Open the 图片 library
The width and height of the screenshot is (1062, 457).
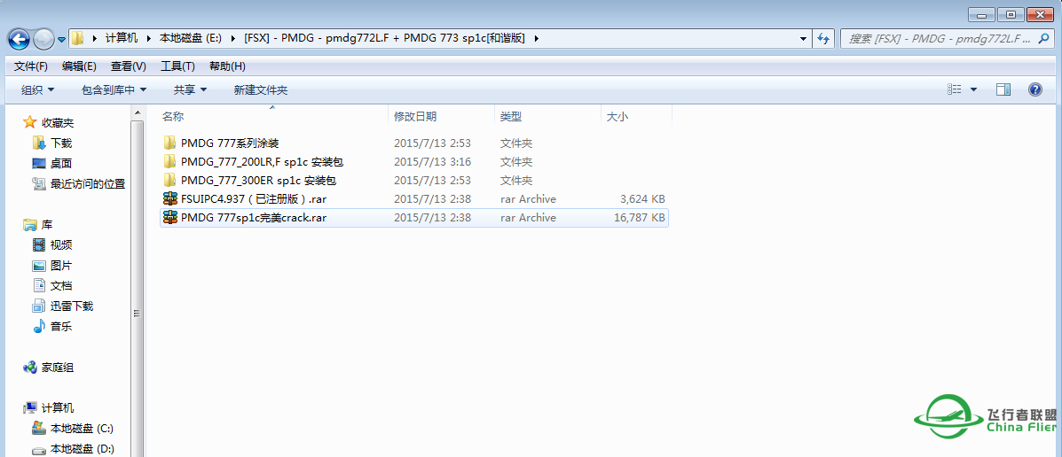coord(61,265)
